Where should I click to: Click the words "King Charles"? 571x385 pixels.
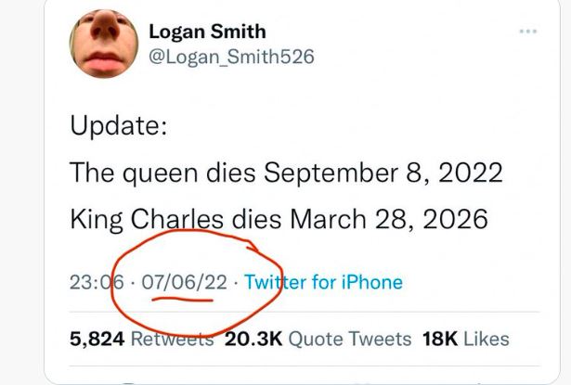tap(147, 220)
